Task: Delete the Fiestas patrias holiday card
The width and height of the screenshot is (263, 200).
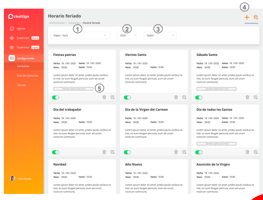Action: (104, 97)
